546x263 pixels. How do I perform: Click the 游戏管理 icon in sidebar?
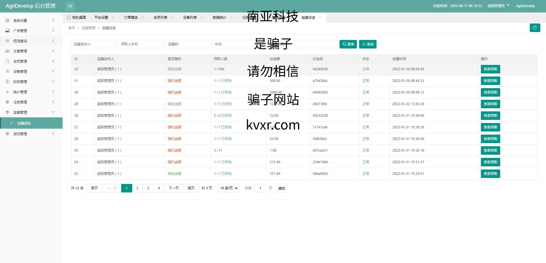tap(7, 134)
